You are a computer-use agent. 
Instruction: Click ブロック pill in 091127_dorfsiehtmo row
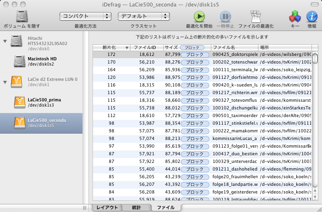pyautogui.click(x=195, y=77)
